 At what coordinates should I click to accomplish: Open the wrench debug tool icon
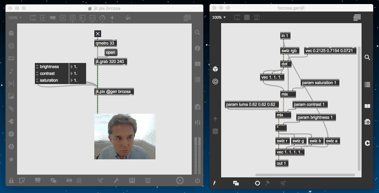pos(116,181)
